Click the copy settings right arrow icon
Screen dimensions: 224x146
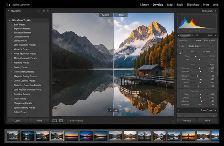coord(116,110)
